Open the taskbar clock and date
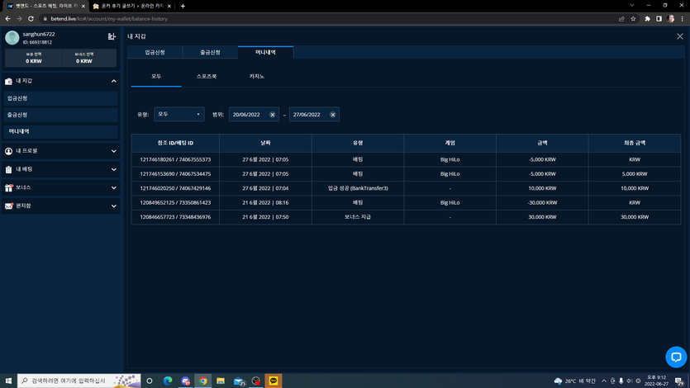Image resolution: width=690 pixels, height=388 pixels. [x=656, y=381]
